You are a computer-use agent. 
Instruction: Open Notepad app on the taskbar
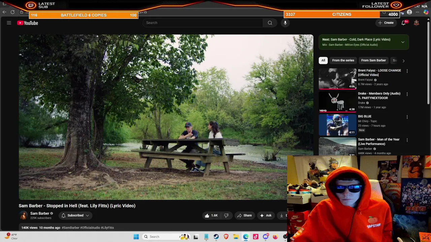pyautogui.click(x=206, y=237)
